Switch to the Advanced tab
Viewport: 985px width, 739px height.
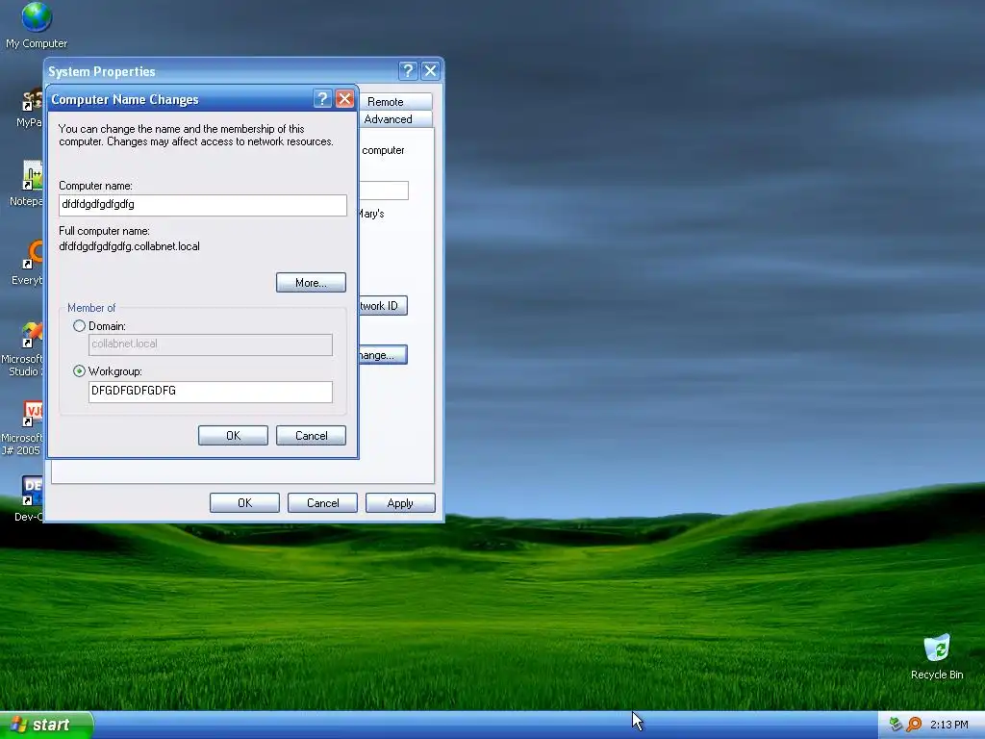pos(393,119)
